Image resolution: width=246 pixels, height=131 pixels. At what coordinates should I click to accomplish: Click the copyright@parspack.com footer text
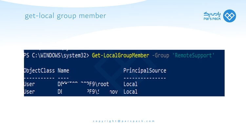pos(124,121)
